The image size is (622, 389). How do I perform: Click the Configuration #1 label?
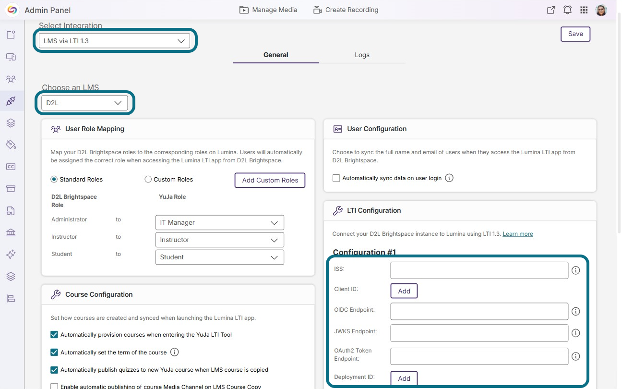364,253
